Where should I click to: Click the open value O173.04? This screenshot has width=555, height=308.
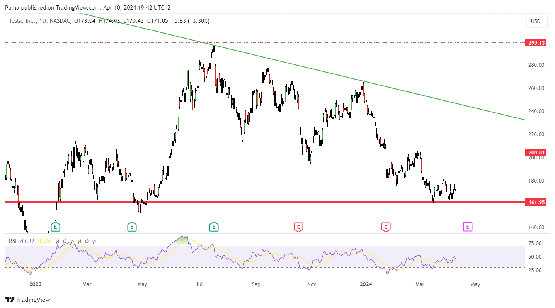[85, 21]
